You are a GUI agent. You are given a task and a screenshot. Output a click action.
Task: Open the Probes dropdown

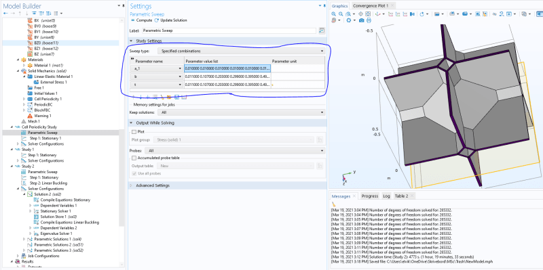(x=235, y=150)
